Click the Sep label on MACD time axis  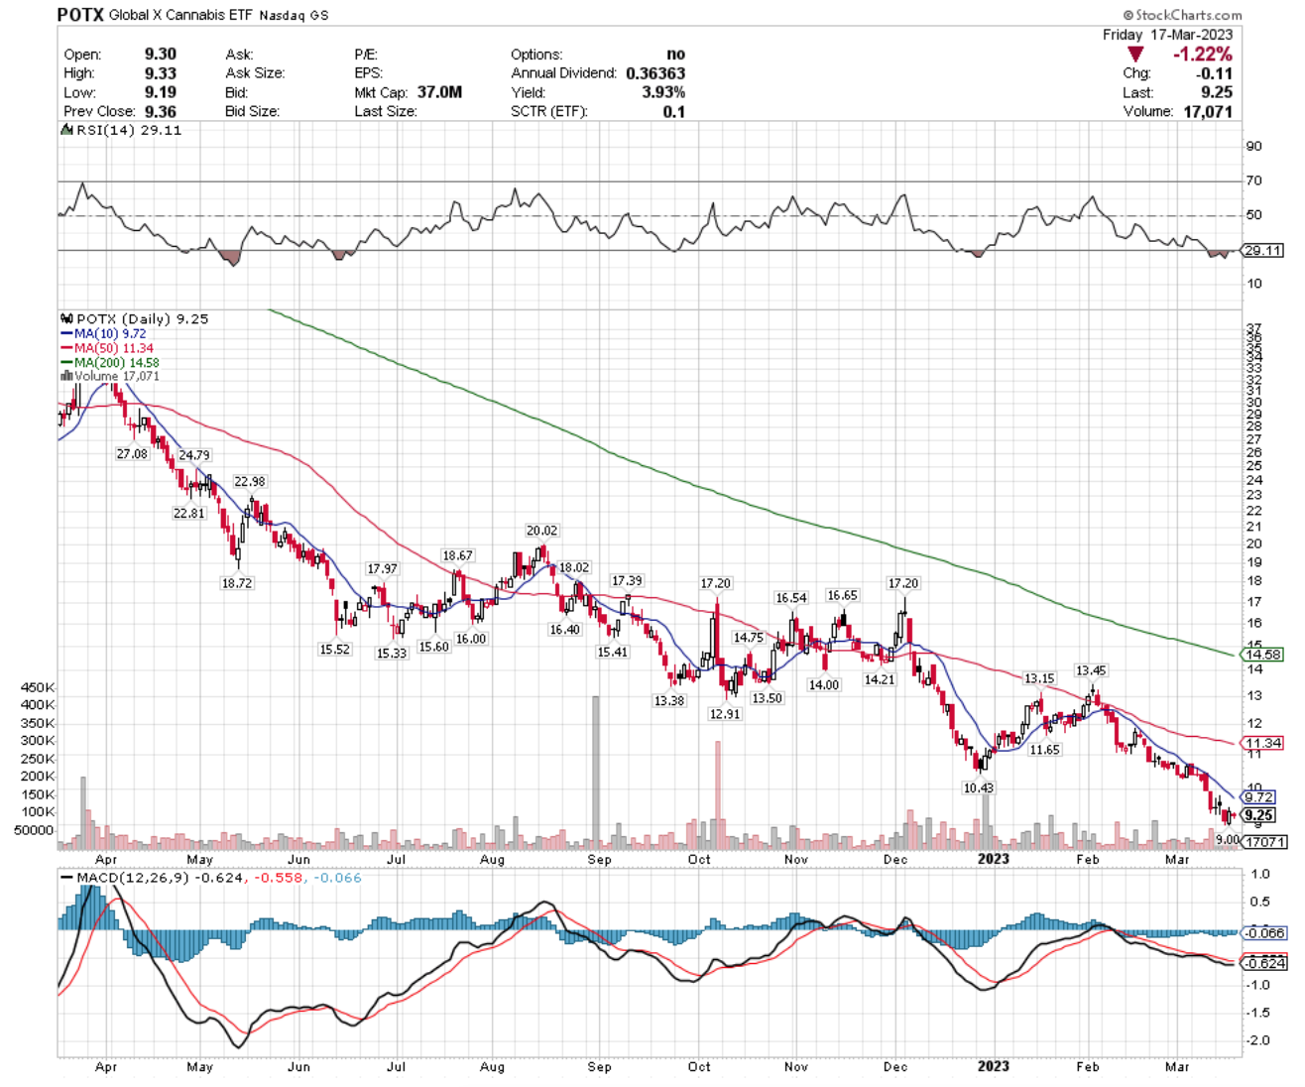click(x=599, y=1067)
